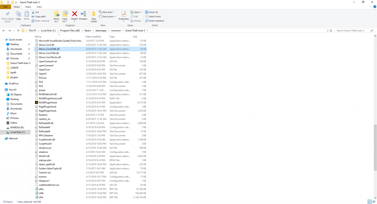Collapse the ribbon with the chevron
Image resolution: width=377 pixels, height=204 pixels.
click(x=371, y=7)
